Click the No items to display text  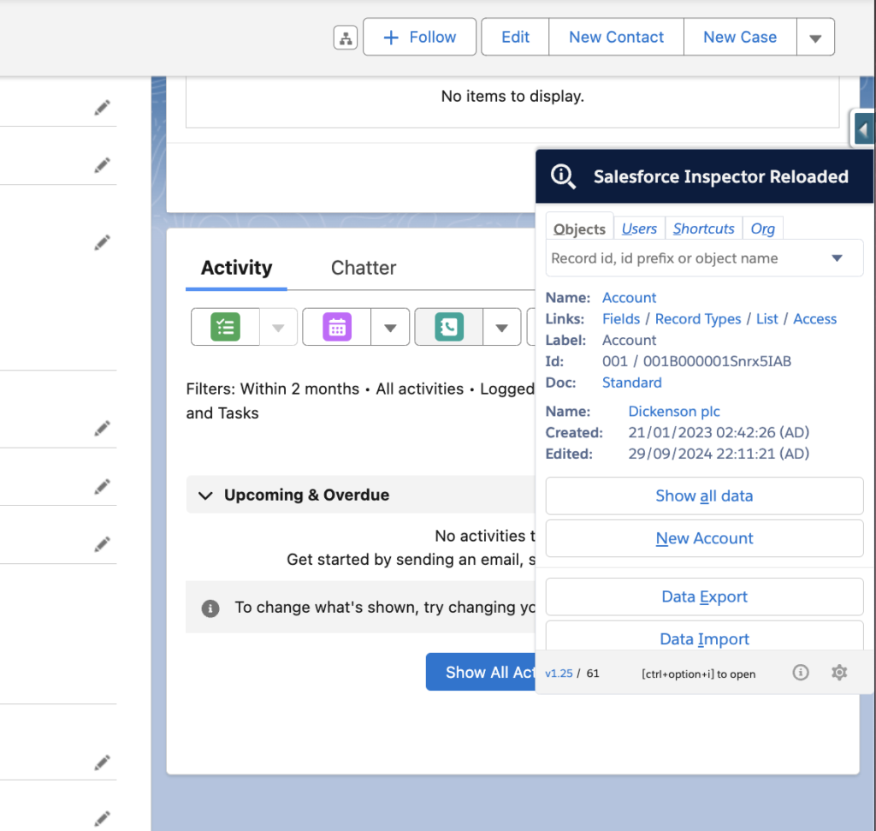[512, 97]
